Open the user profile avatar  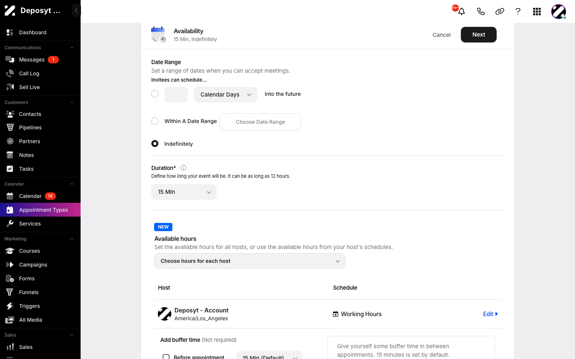(x=559, y=12)
